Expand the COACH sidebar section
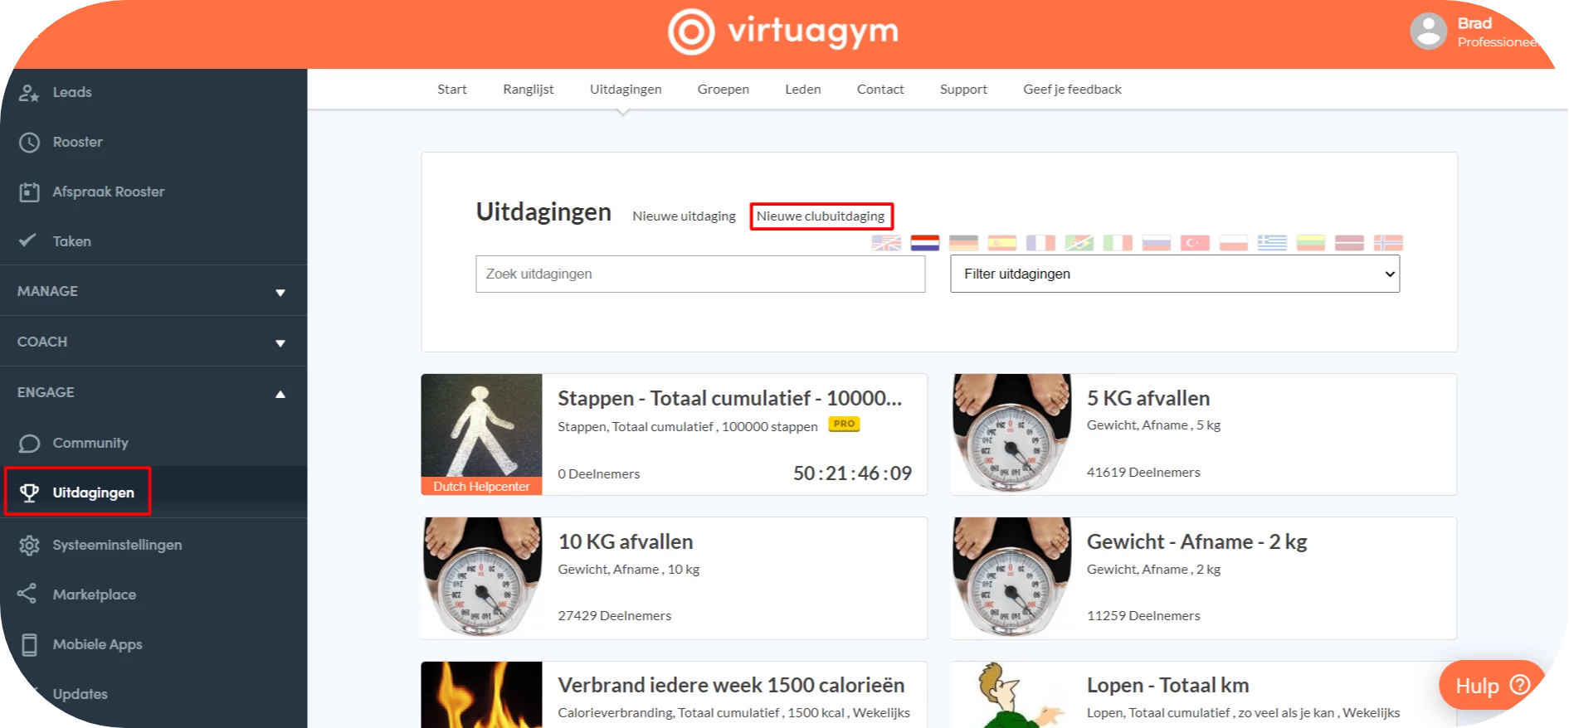This screenshot has width=1569, height=728. (x=153, y=342)
